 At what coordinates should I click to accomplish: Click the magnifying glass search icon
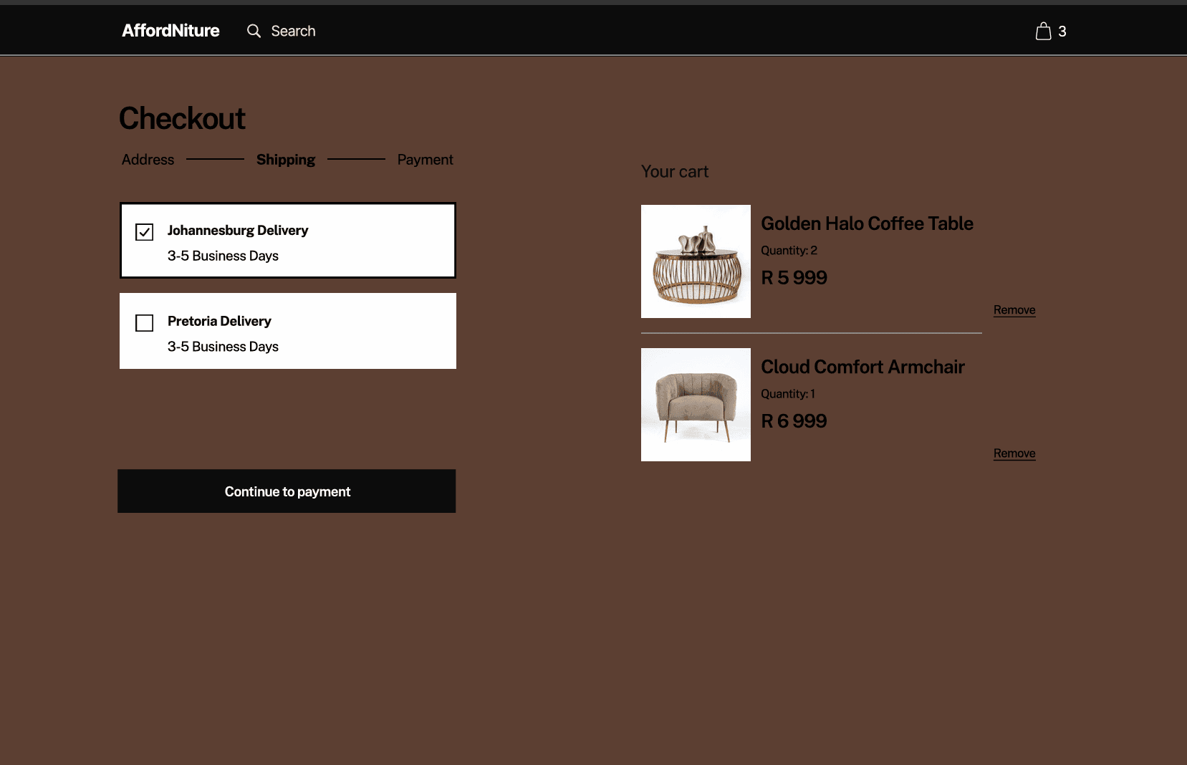tap(254, 31)
